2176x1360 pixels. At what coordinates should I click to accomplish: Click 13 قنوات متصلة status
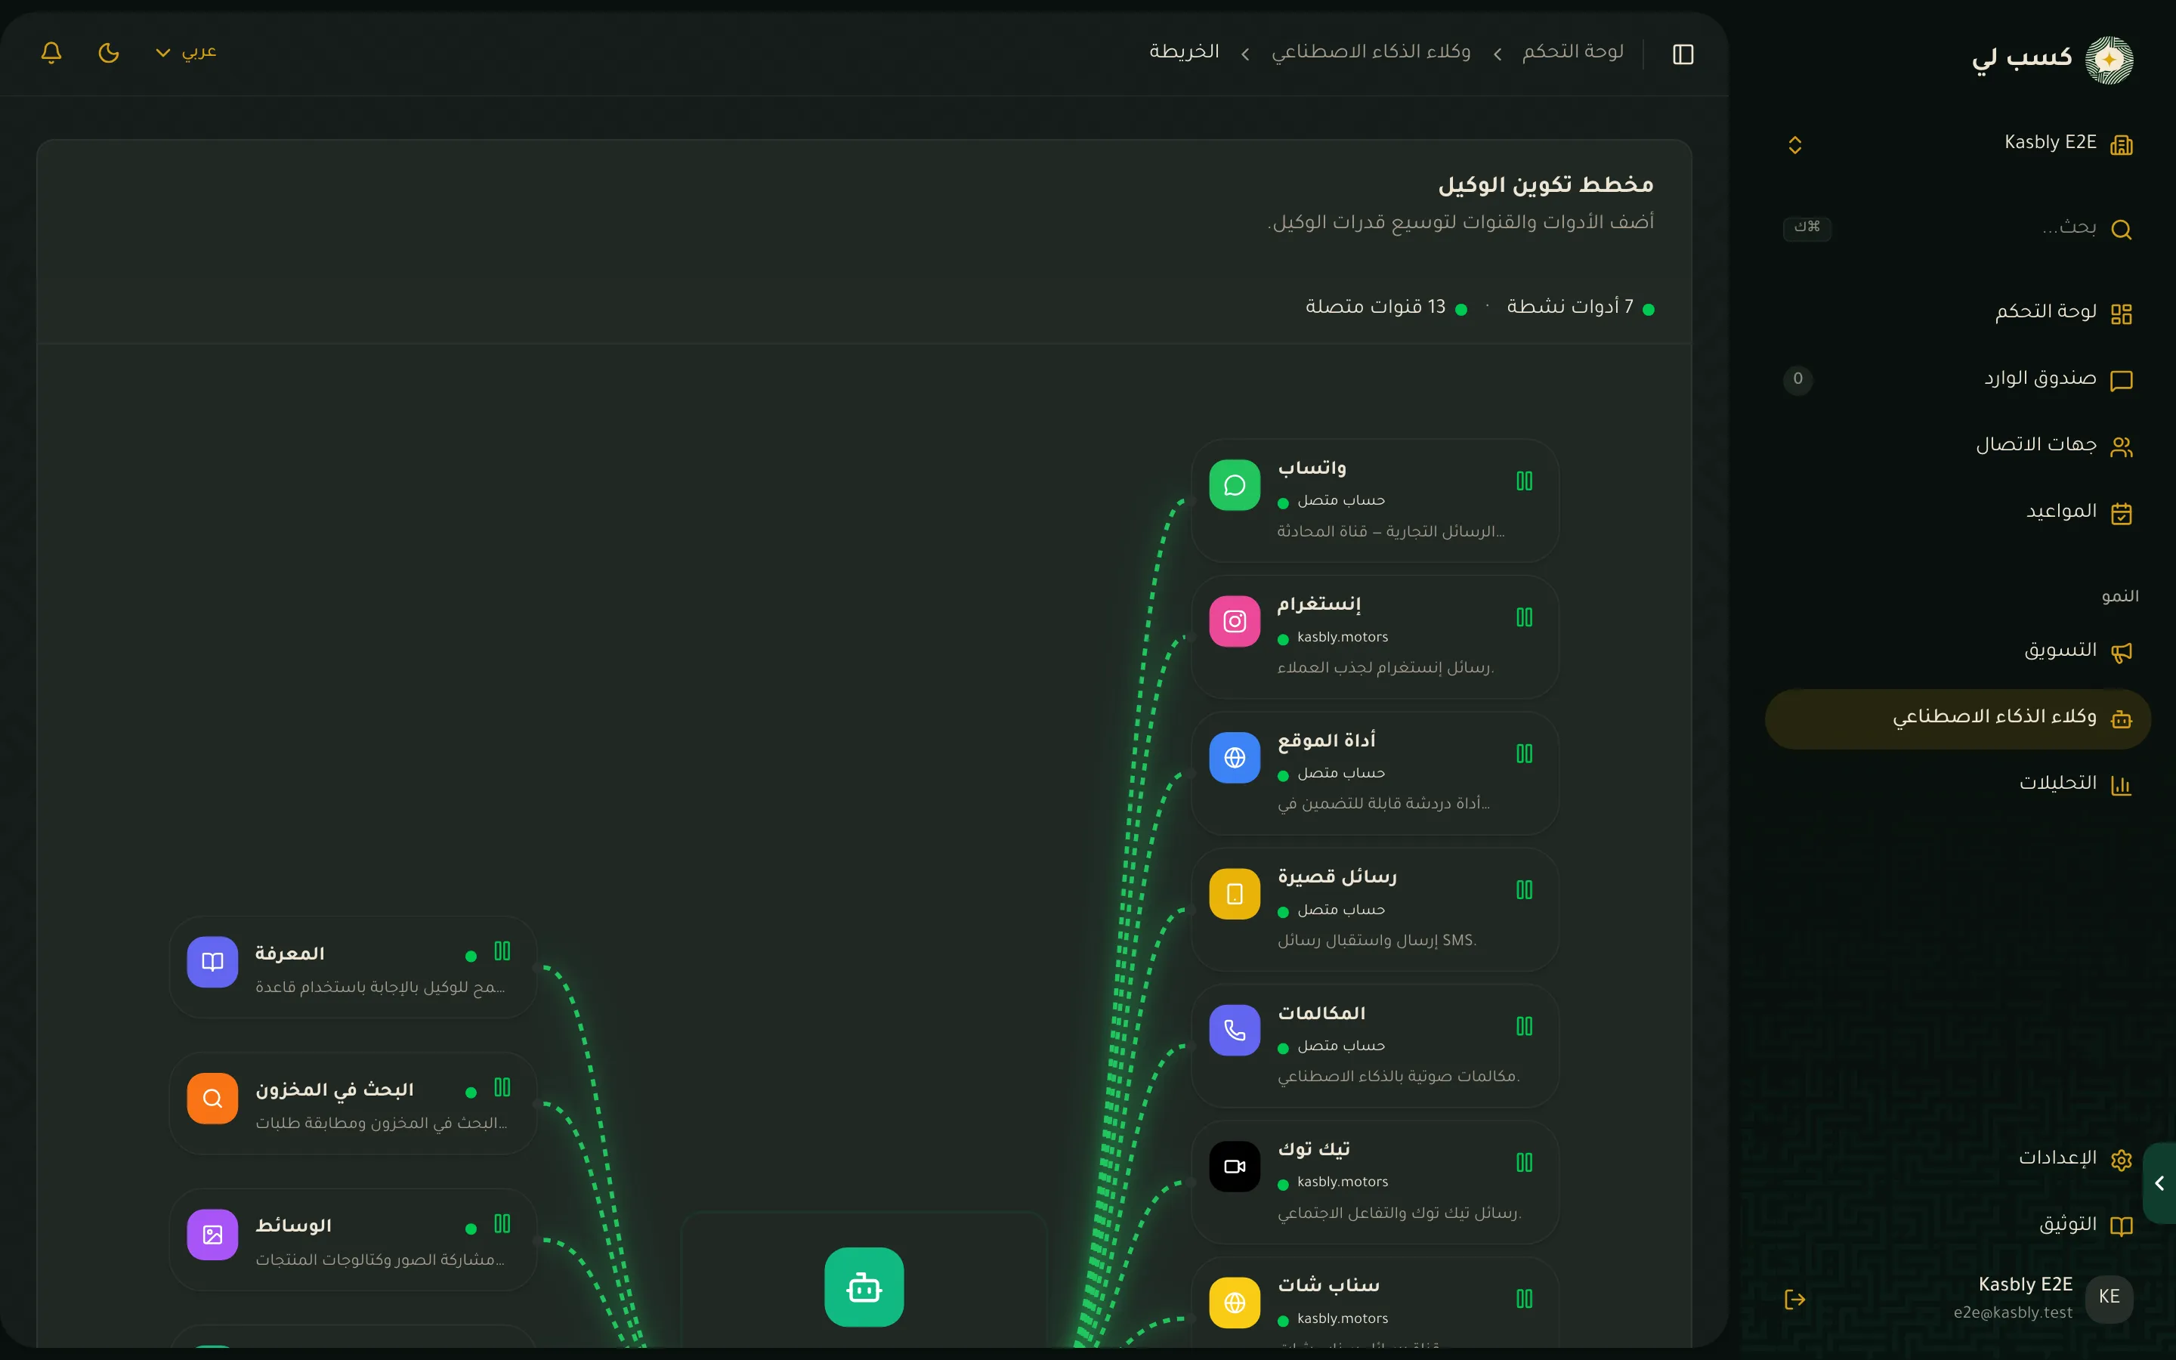tap(1386, 308)
